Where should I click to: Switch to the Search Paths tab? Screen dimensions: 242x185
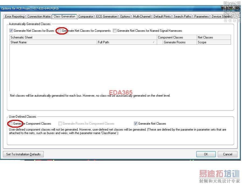(182, 16)
